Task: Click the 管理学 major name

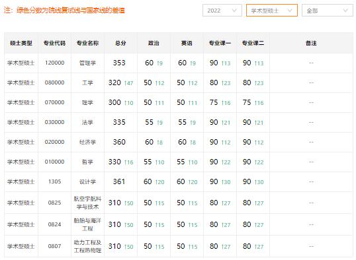Action: (87, 63)
